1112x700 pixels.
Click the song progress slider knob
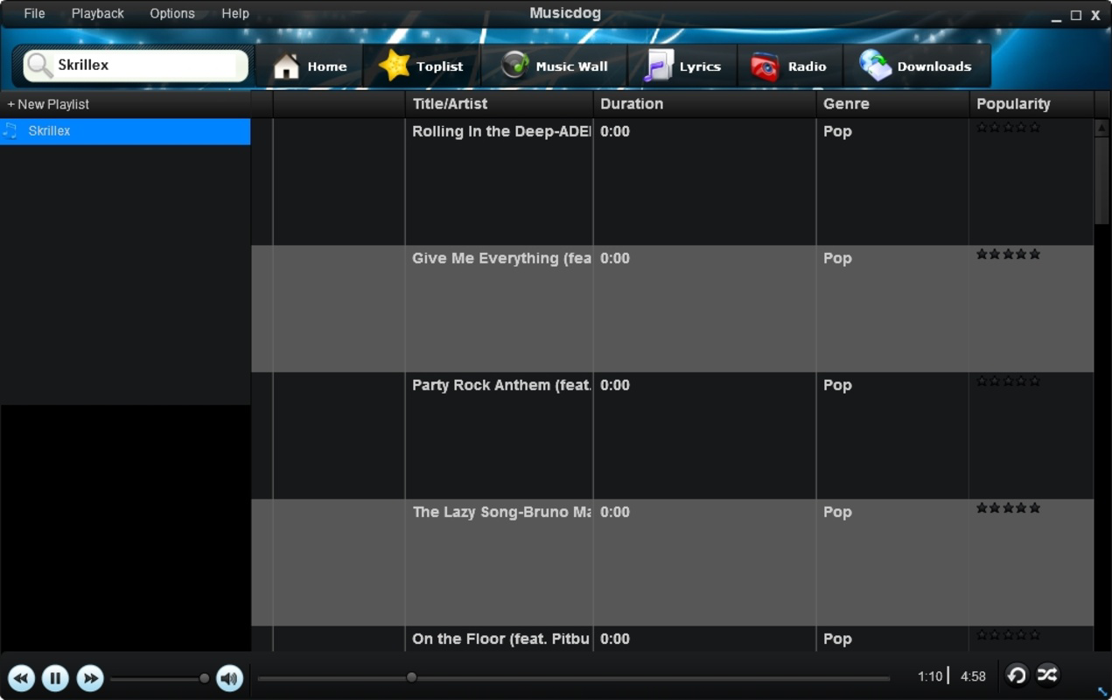click(411, 677)
